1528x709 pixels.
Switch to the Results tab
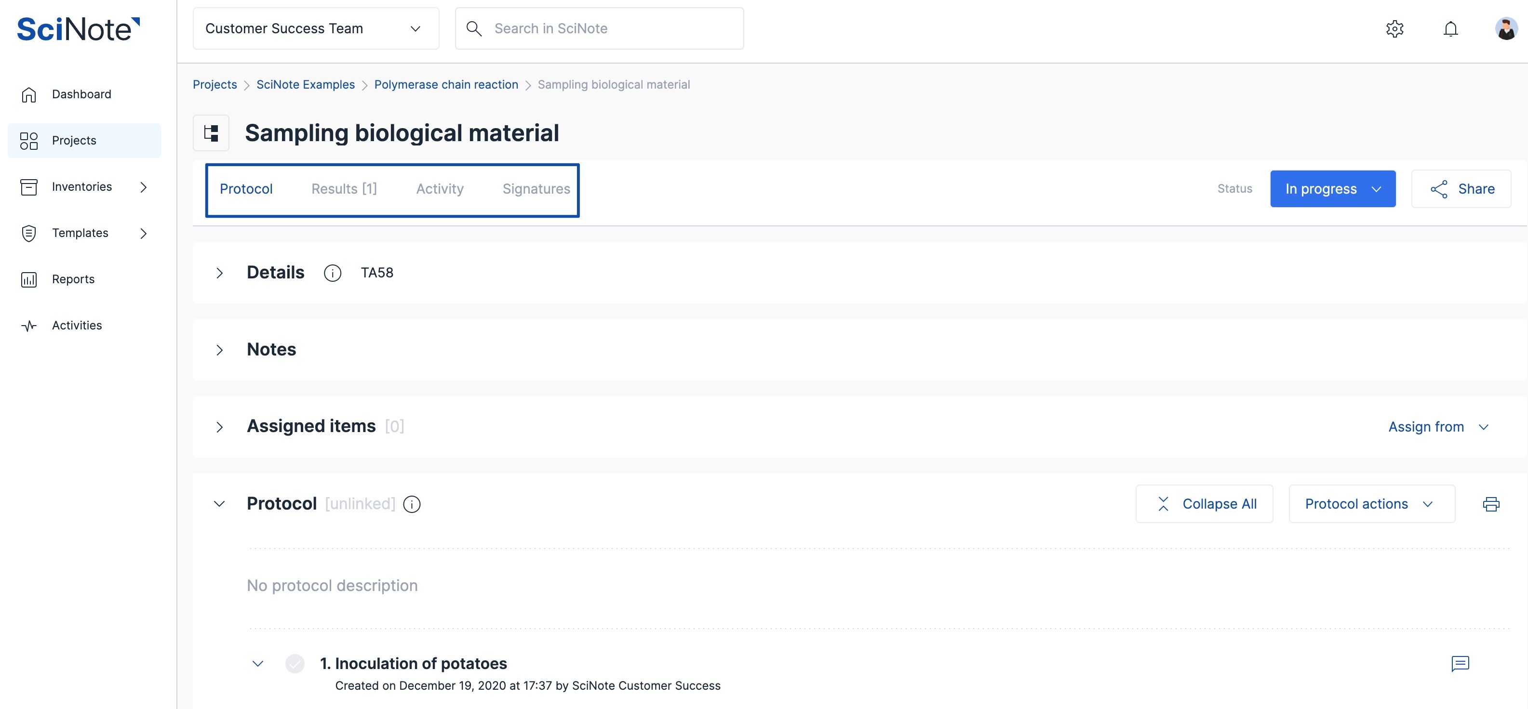[x=344, y=188]
